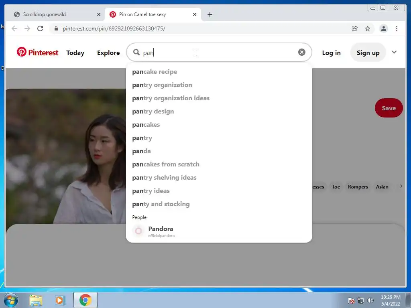Image resolution: width=411 pixels, height=308 pixels.
Task: Click the Log in button
Action: 331,53
